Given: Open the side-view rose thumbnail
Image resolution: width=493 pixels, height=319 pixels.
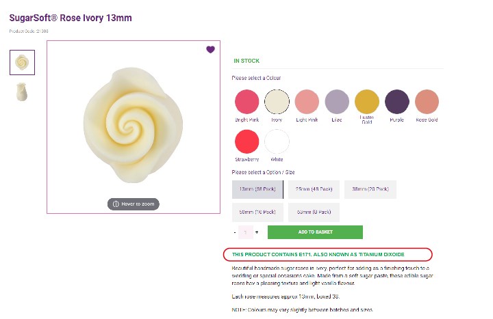Looking at the screenshot, I should pos(22,92).
